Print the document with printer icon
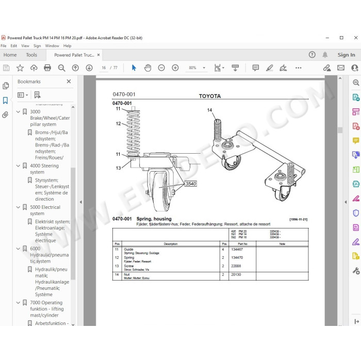 tap(47, 68)
